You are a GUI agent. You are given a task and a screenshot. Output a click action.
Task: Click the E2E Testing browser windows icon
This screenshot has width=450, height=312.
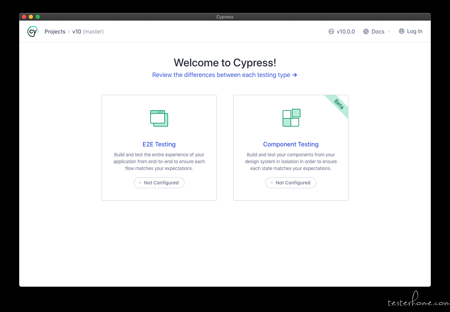click(x=159, y=118)
